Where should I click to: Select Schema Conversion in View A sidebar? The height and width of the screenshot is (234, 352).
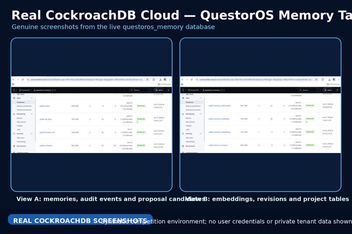[x=24, y=110]
